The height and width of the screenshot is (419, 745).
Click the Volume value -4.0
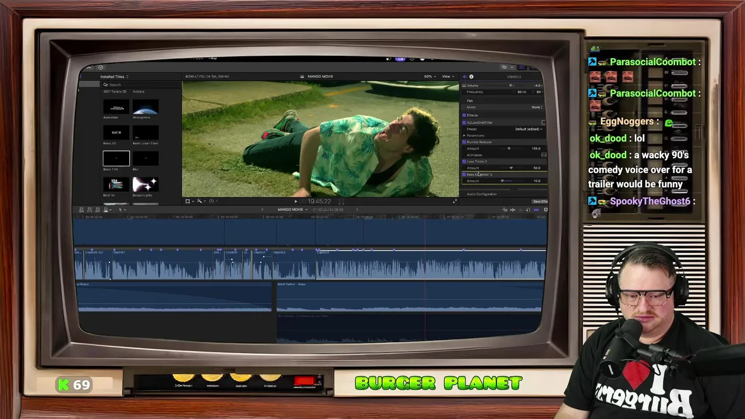(538, 86)
